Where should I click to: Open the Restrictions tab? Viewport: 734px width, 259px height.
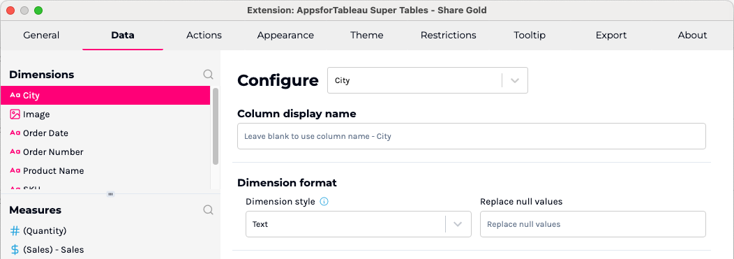(449, 35)
